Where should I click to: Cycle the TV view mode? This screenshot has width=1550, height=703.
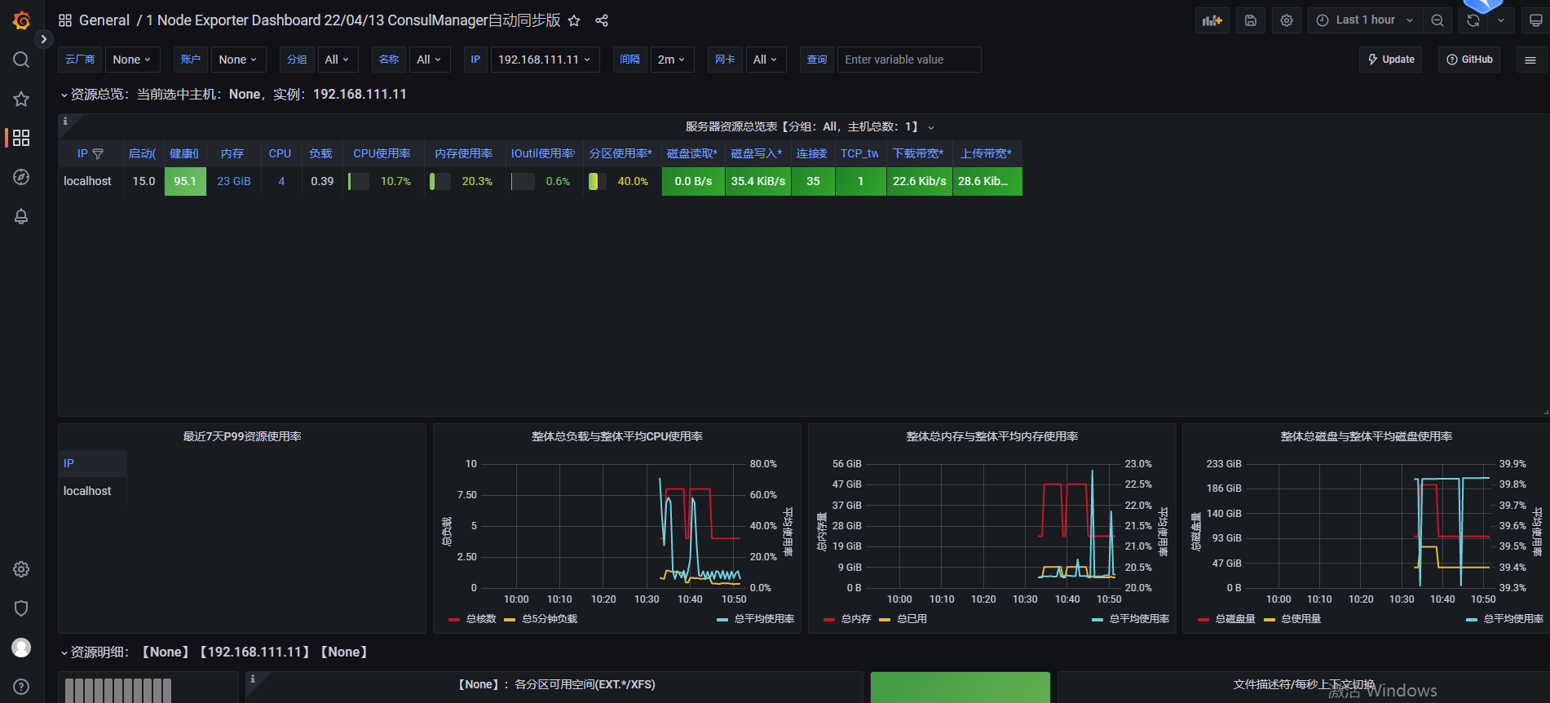coord(1535,20)
